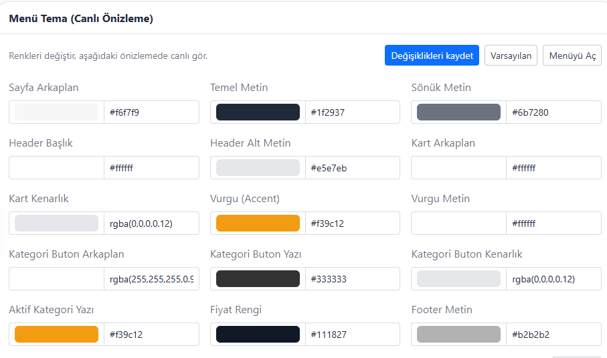Focus the Kart Arkaplan hex text field
This screenshot has width=607, height=358.
click(553, 168)
